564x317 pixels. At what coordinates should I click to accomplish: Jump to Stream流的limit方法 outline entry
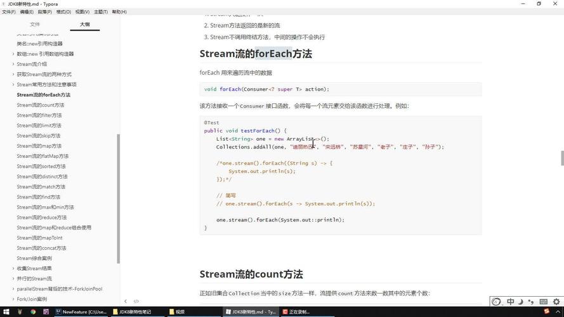tap(39, 126)
